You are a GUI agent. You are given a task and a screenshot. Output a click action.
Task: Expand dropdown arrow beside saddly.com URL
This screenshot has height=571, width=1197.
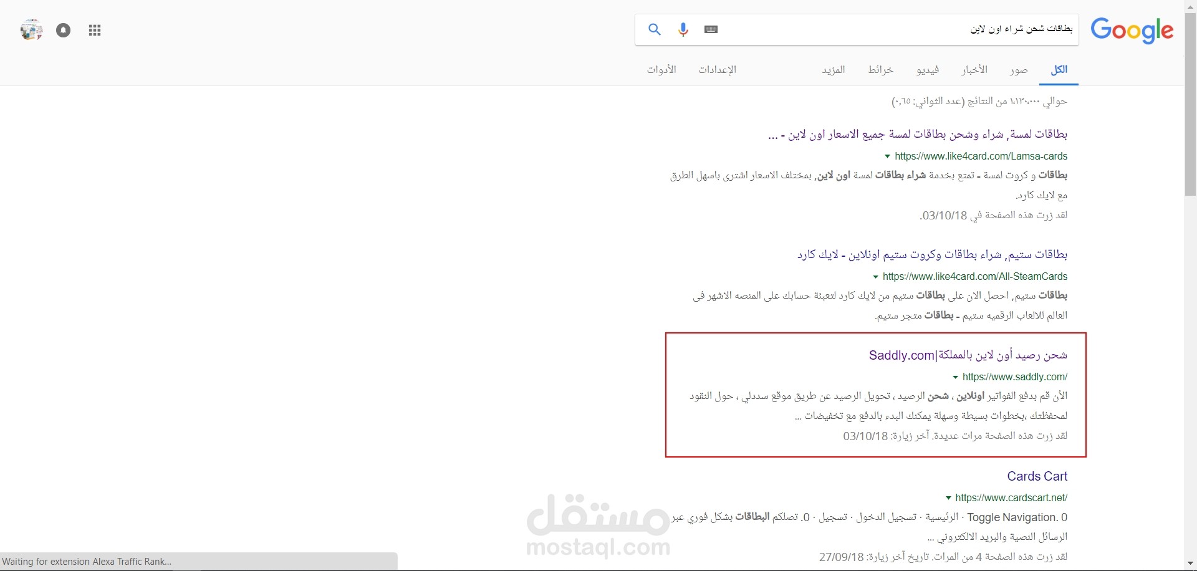[955, 377]
